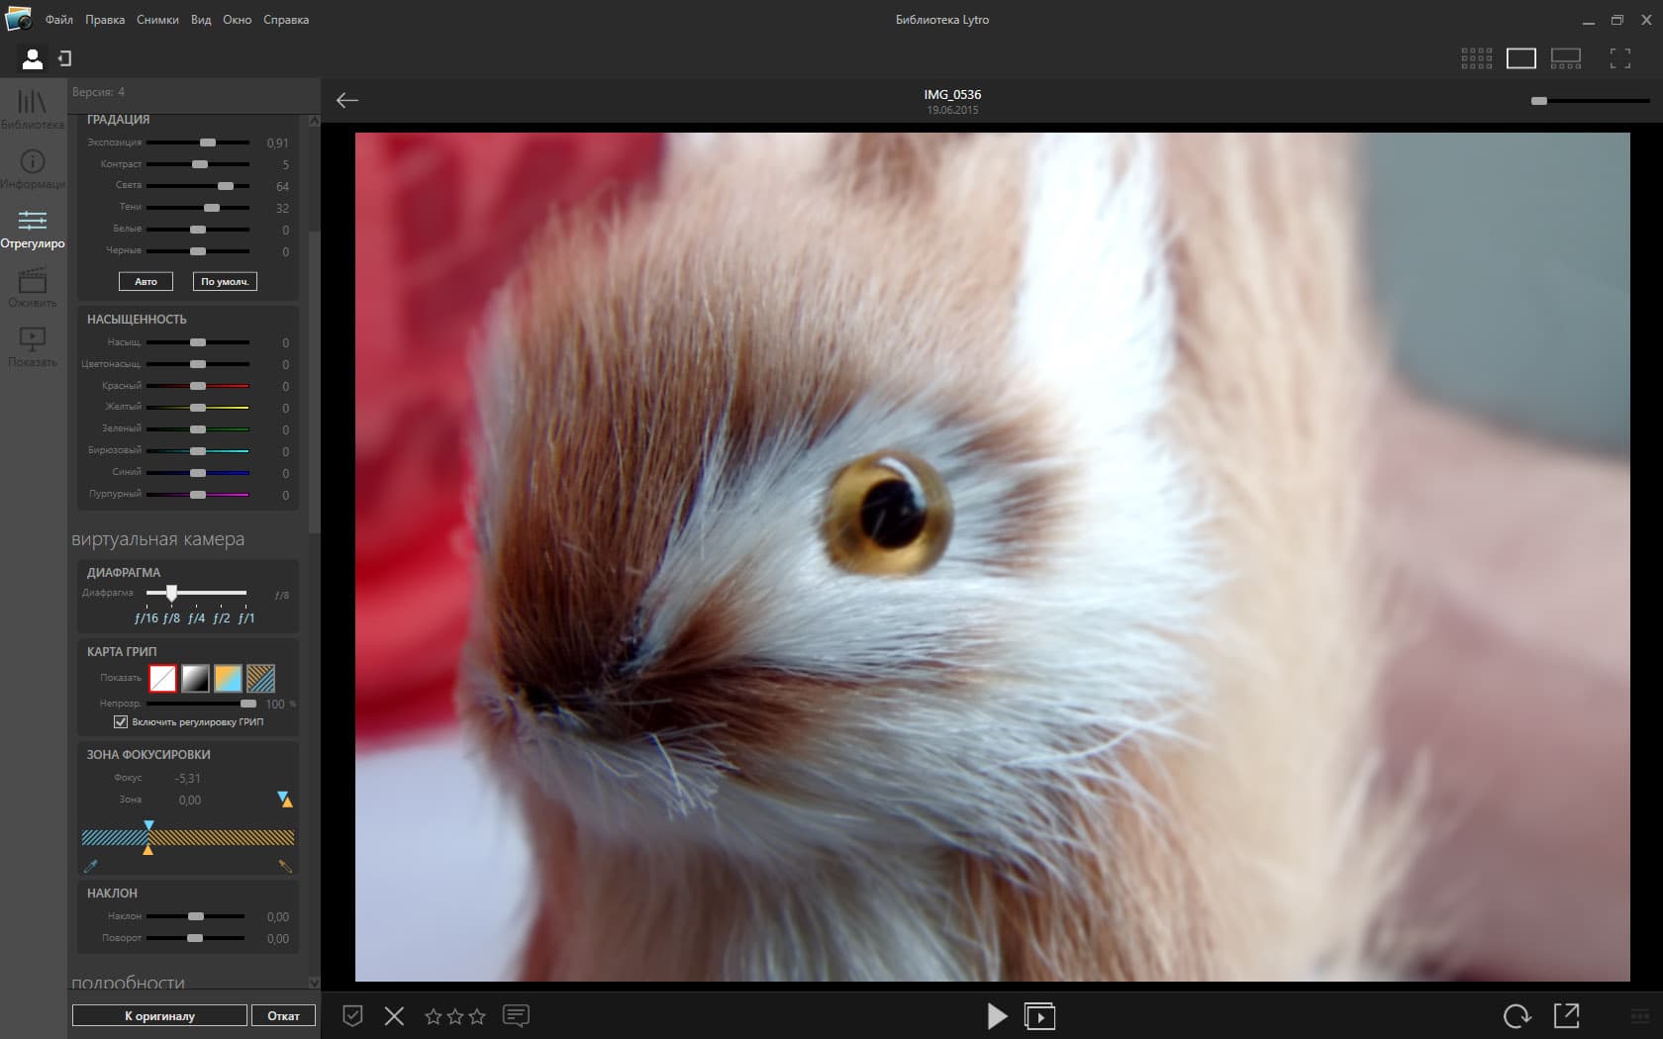The width and height of the screenshot is (1663, 1039).
Task: Select striped overlay depth map display
Action: [260, 678]
